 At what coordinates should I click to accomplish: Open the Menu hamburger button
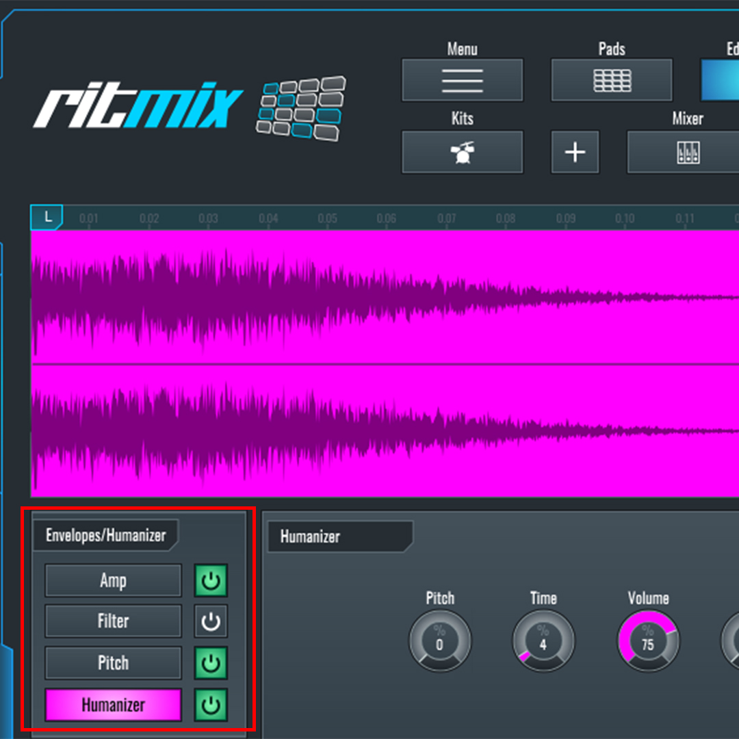coord(462,80)
